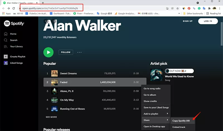Click SIGN UP
The width and height of the screenshot is (223, 131).
(188, 21)
